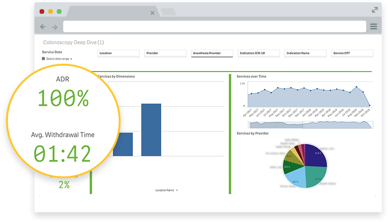The image size is (388, 222).
Task: Click the peak data point near Aug-2018
Action: (x=356, y=87)
